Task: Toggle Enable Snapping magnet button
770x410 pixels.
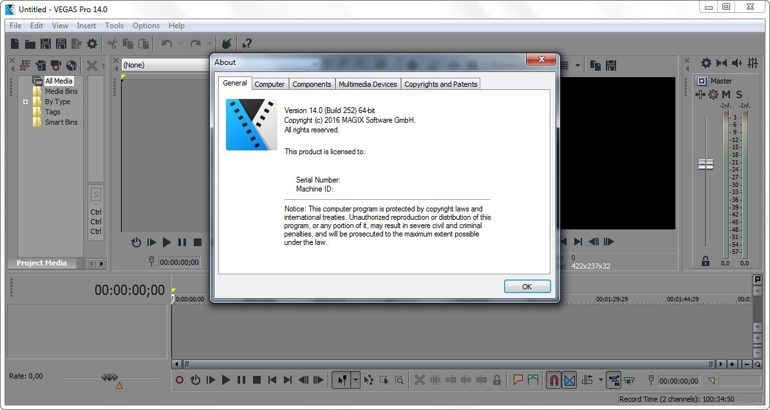Action: 554,380
